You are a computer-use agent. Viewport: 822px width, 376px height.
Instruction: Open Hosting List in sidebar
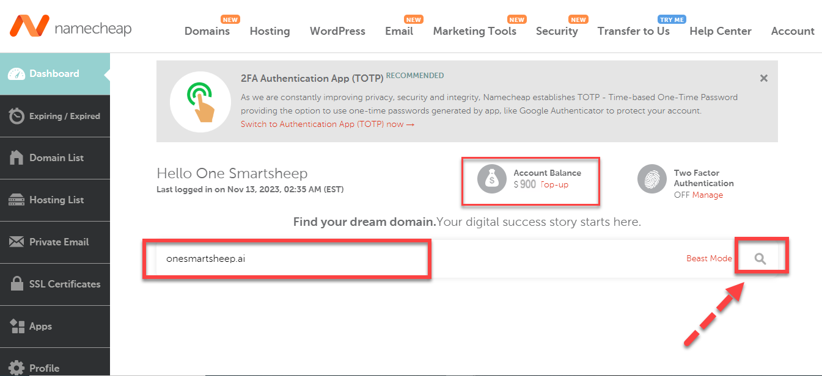click(x=55, y=200)
